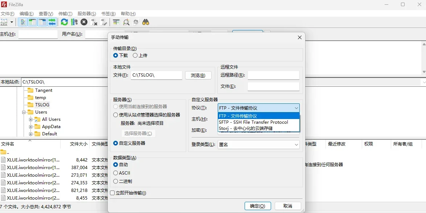This screenshot has width=426, height=213.
Task: Click the process queue toggle icon
Action: point(74,22)
